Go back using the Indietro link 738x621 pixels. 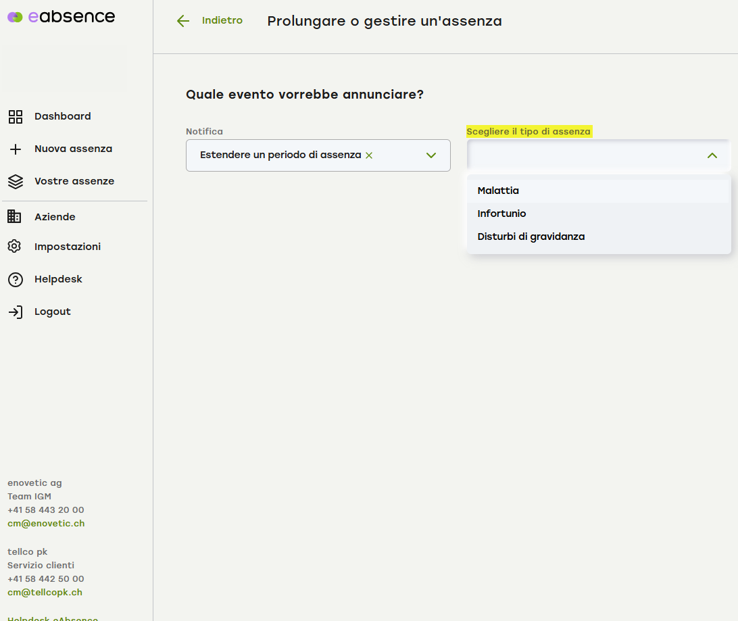tap(222, 21)
